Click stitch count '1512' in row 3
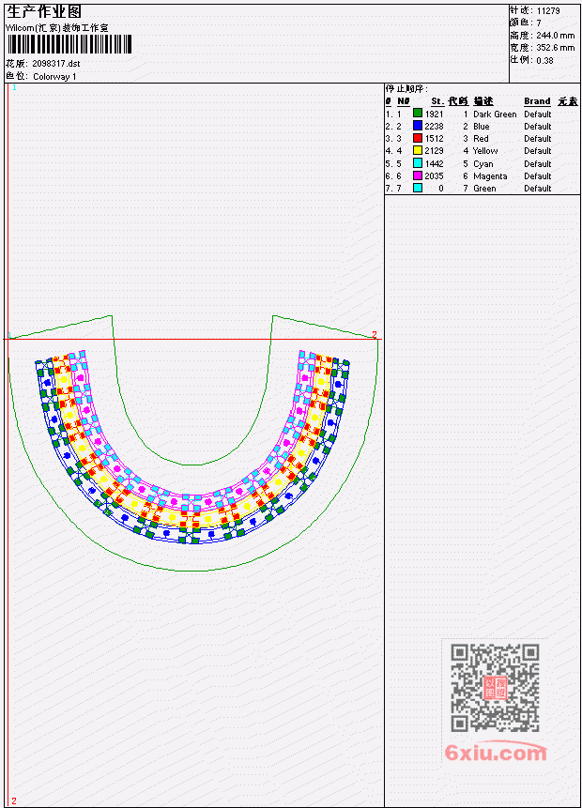Image resolution: width=582 pixels, height=808 pixels. [x=434, y=139]
